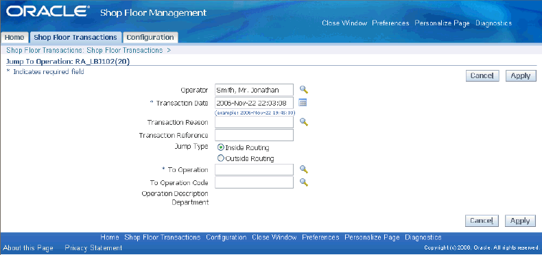Image resolution: width=542 pixels, height=255 pixels.
Task: Click the top Apply button
Action: [521, 75]
